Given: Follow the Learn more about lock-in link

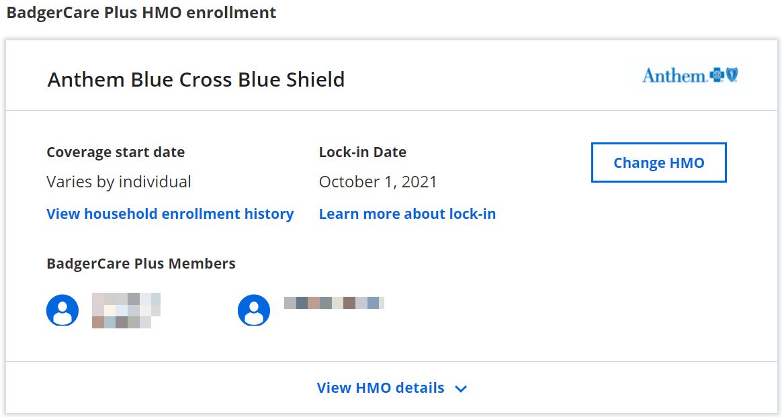Looking at the screenshot, I should [407, 214].
